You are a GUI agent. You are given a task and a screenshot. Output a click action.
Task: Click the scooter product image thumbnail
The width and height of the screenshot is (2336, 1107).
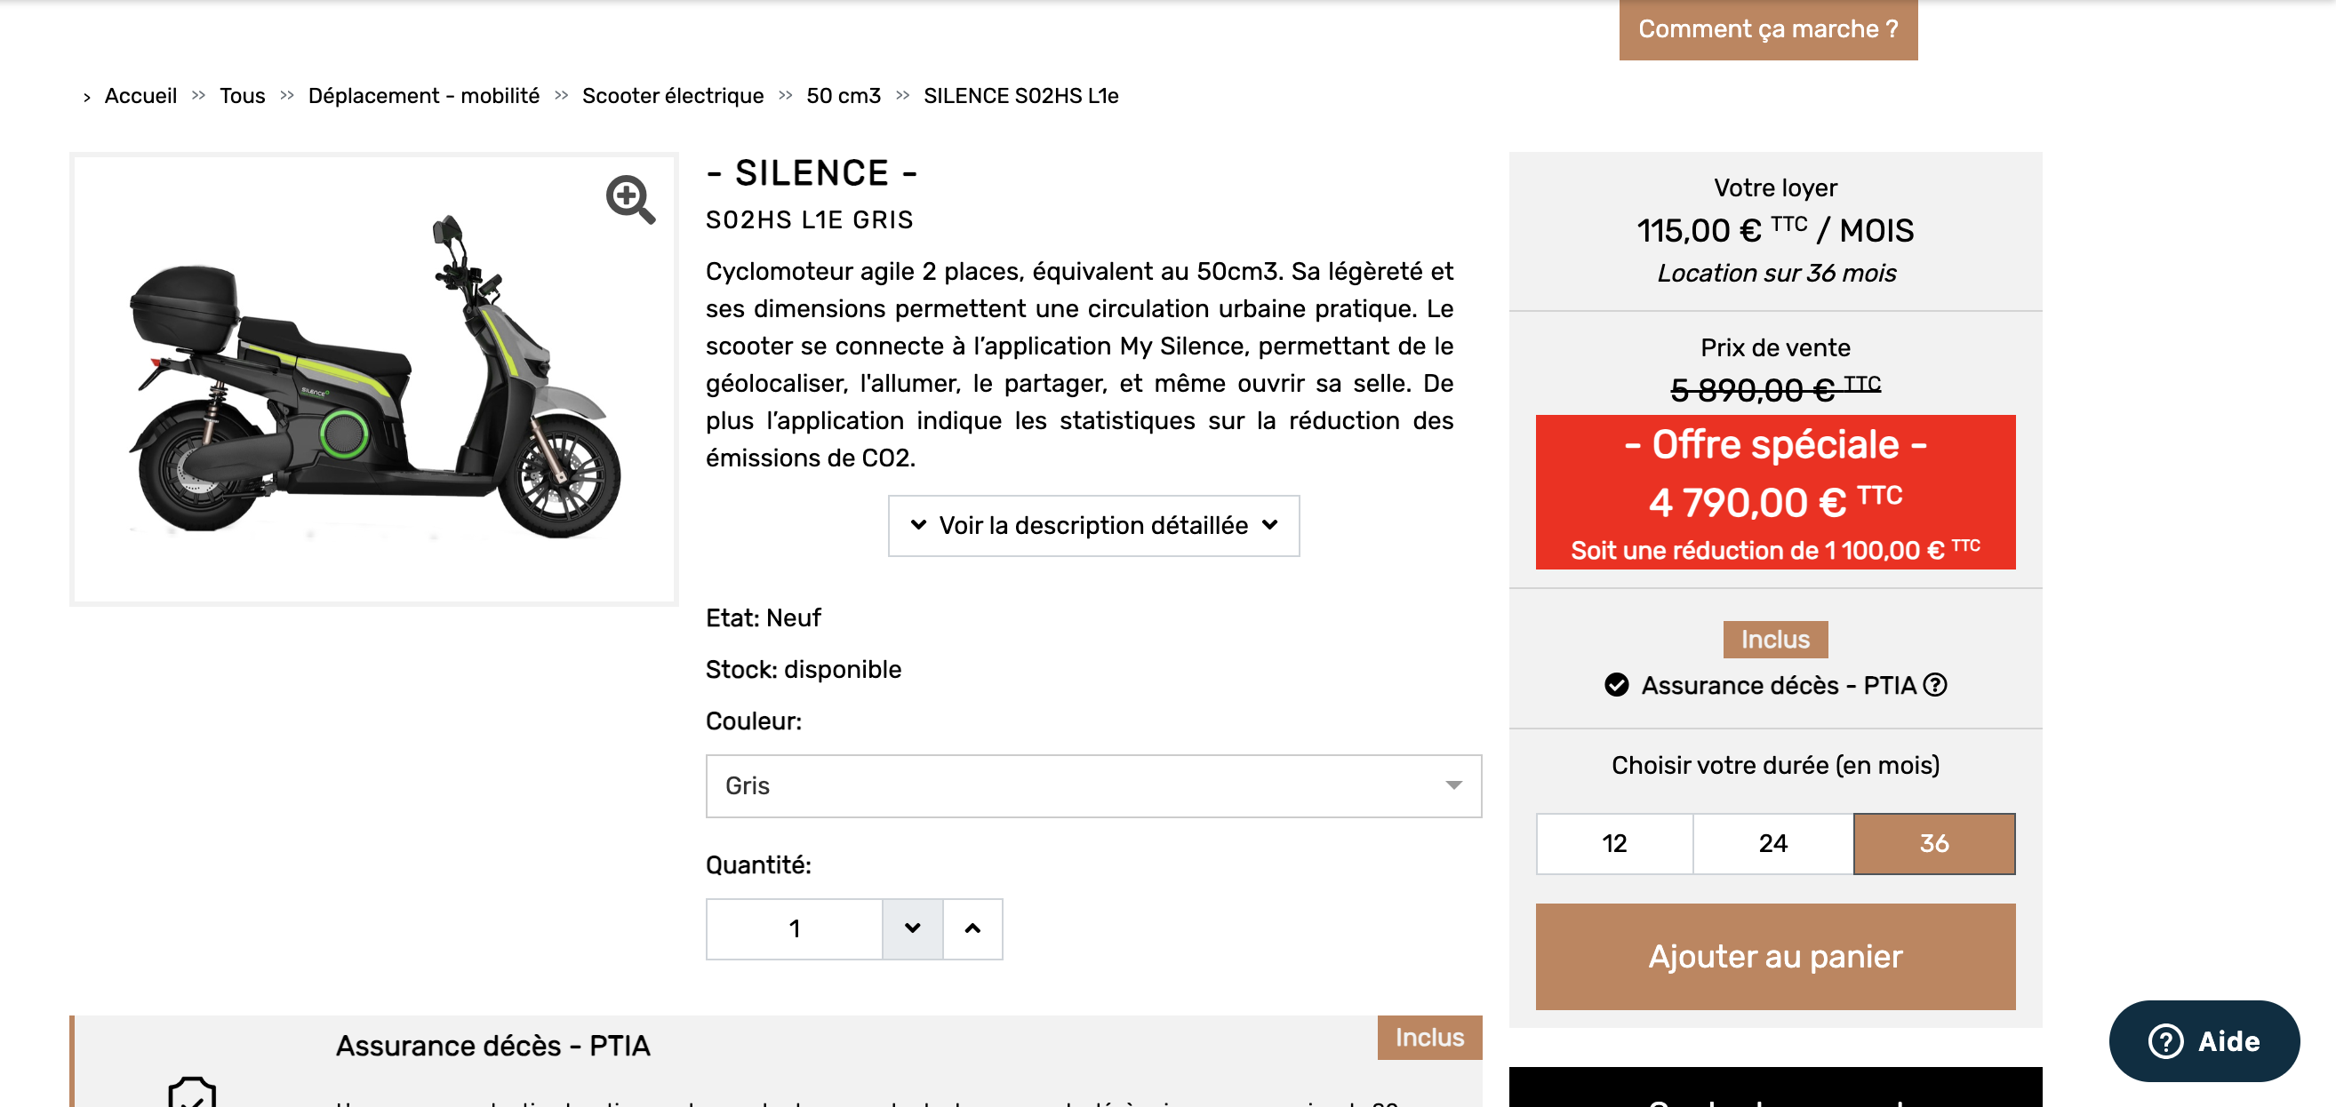373,379
